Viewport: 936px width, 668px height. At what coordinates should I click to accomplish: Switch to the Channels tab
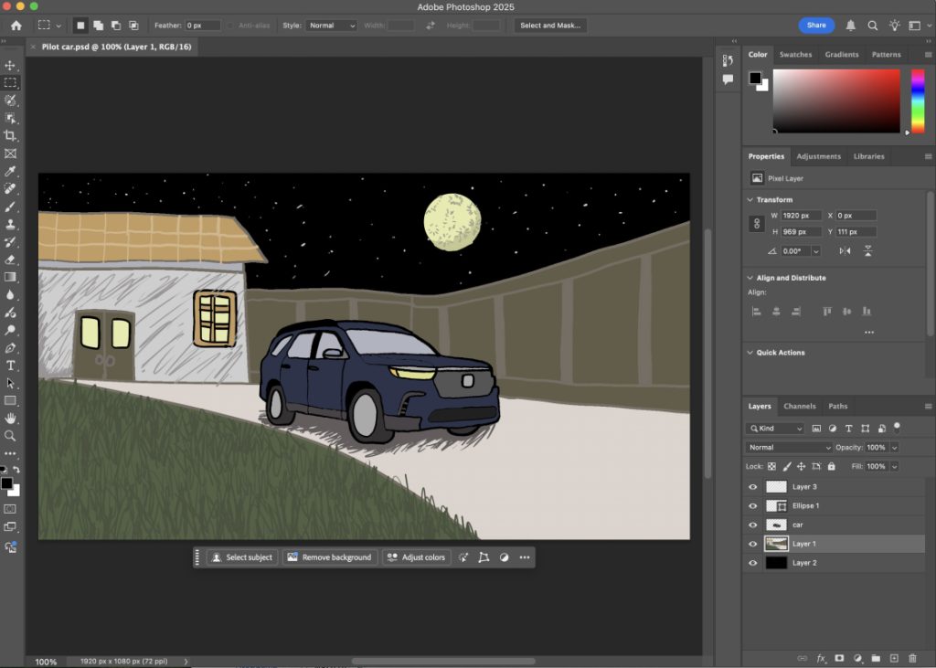point(800,406)
